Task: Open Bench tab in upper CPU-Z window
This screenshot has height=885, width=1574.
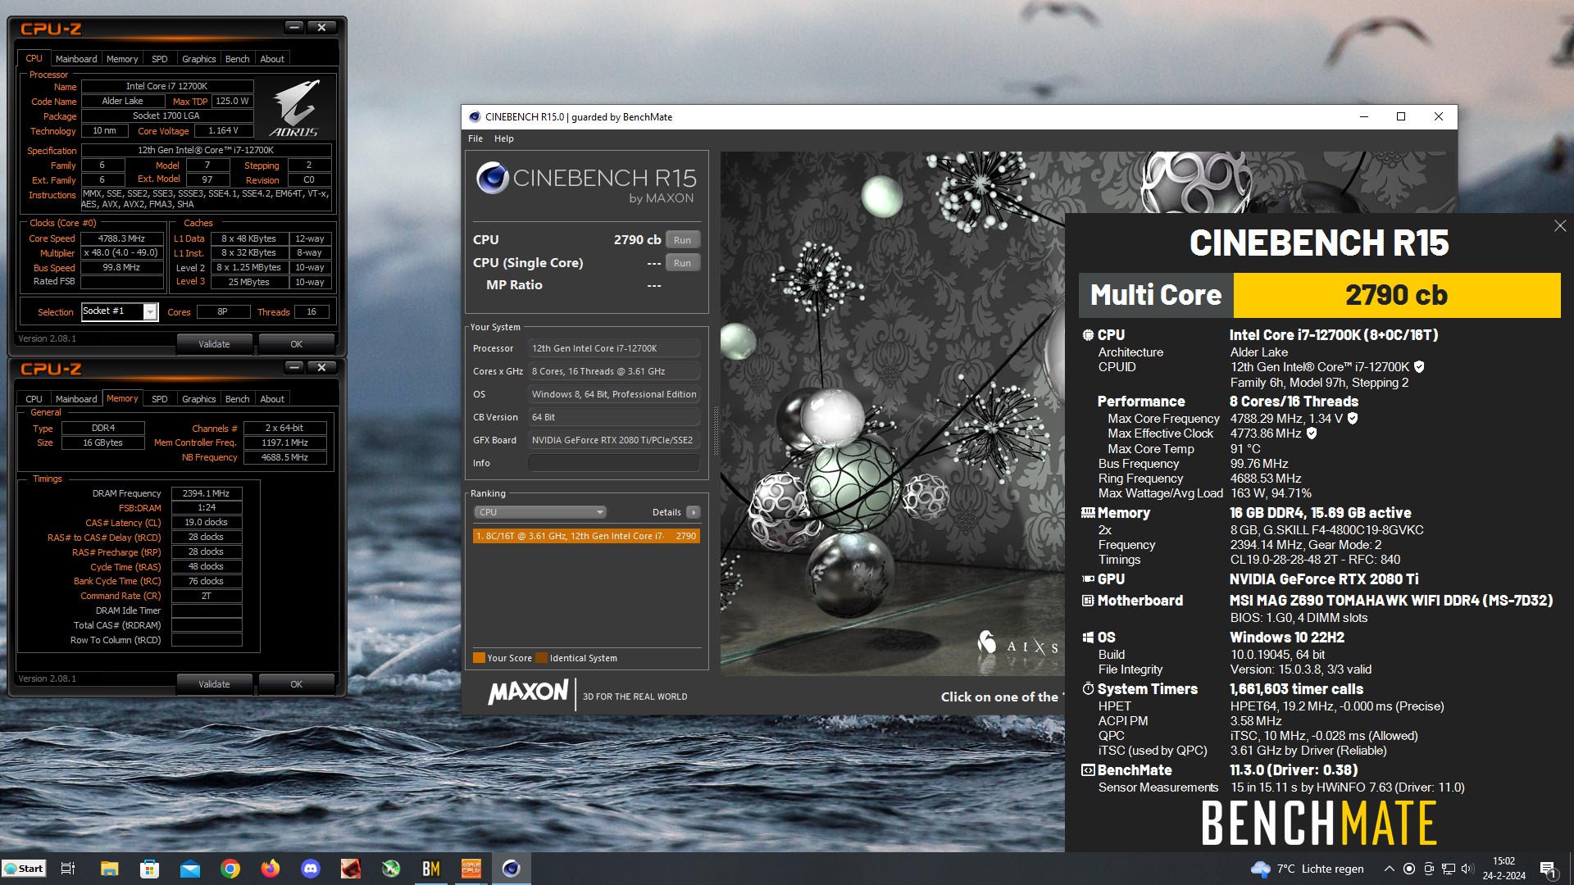Action: click(x=237, y=59)
